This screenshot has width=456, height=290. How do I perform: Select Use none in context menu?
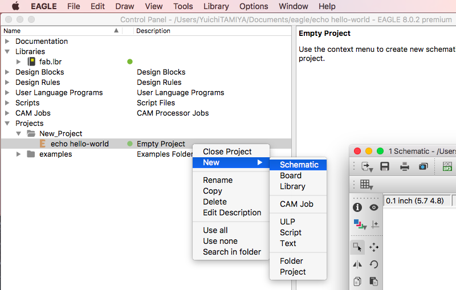point(231,241)
